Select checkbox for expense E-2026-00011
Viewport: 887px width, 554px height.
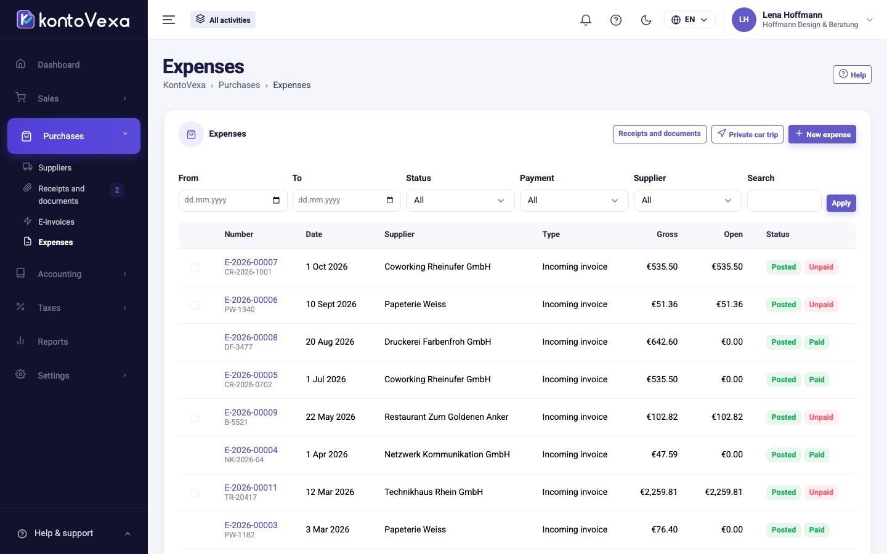coord(195,493)
